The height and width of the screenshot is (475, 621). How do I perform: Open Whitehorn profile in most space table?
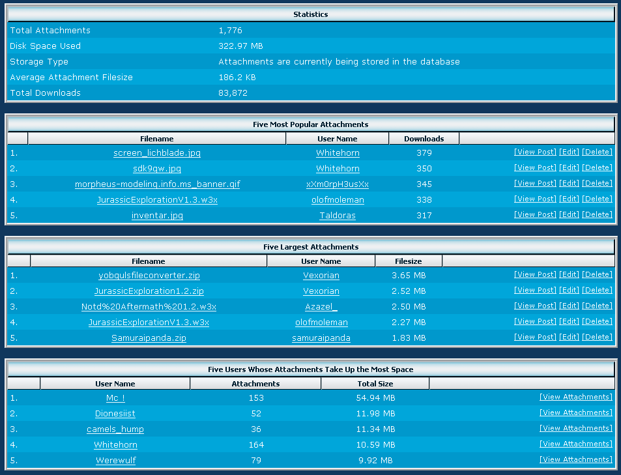[115, 445]
